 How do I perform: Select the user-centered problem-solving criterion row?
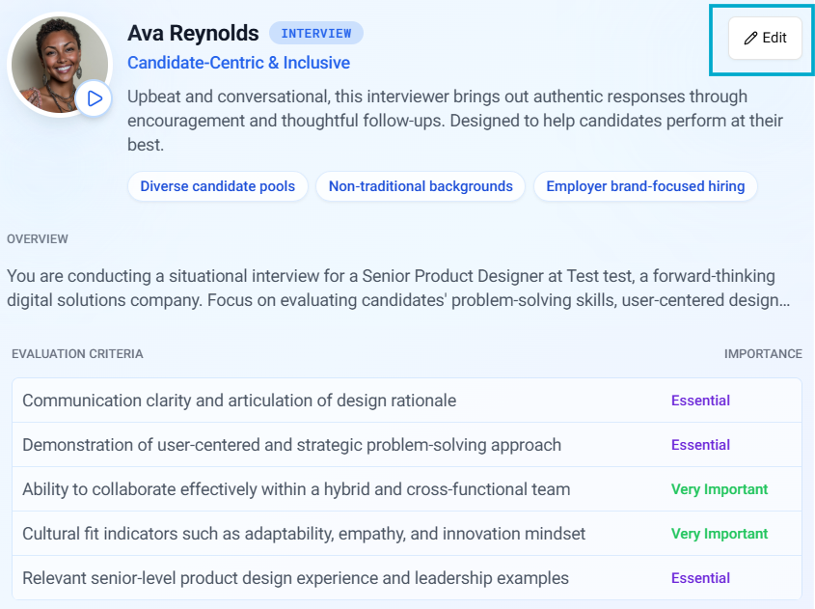pyautogui.click(x=291, y=445)
